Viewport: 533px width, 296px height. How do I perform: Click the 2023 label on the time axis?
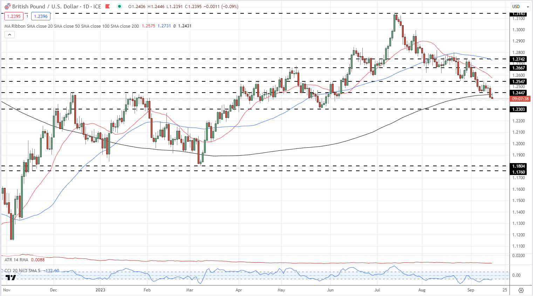point(100,290)
